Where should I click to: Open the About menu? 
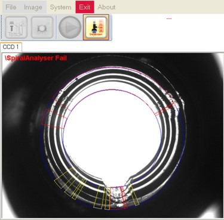pos(106,7)
